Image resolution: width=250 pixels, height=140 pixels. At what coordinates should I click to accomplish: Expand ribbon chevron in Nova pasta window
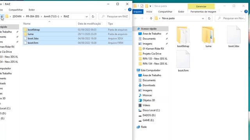coord(241,12)
